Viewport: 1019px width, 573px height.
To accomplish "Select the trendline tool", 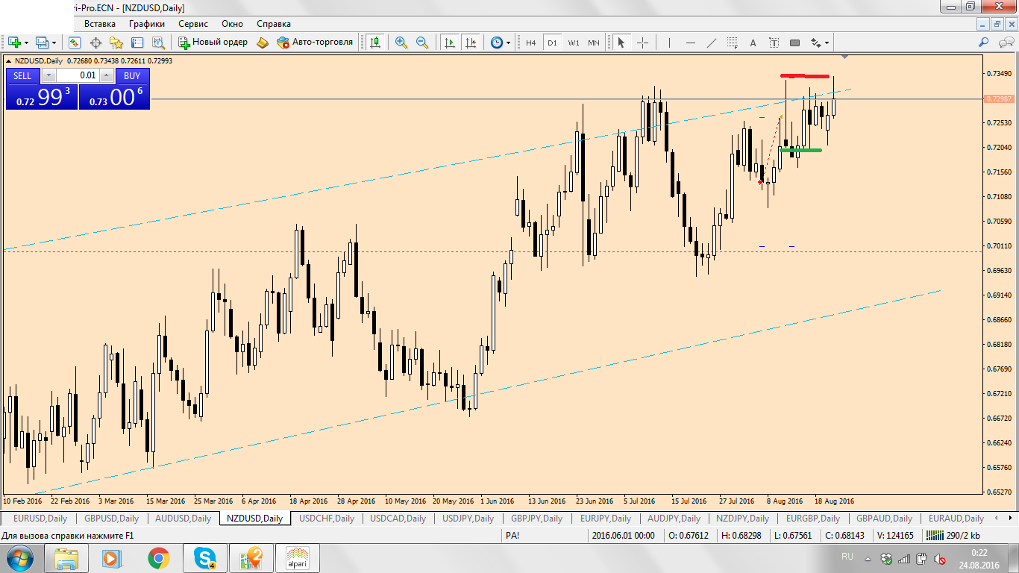I will [711, 43].
